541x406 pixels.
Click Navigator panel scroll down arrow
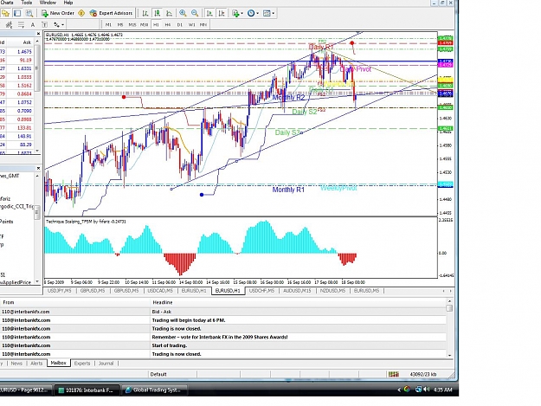37,282
